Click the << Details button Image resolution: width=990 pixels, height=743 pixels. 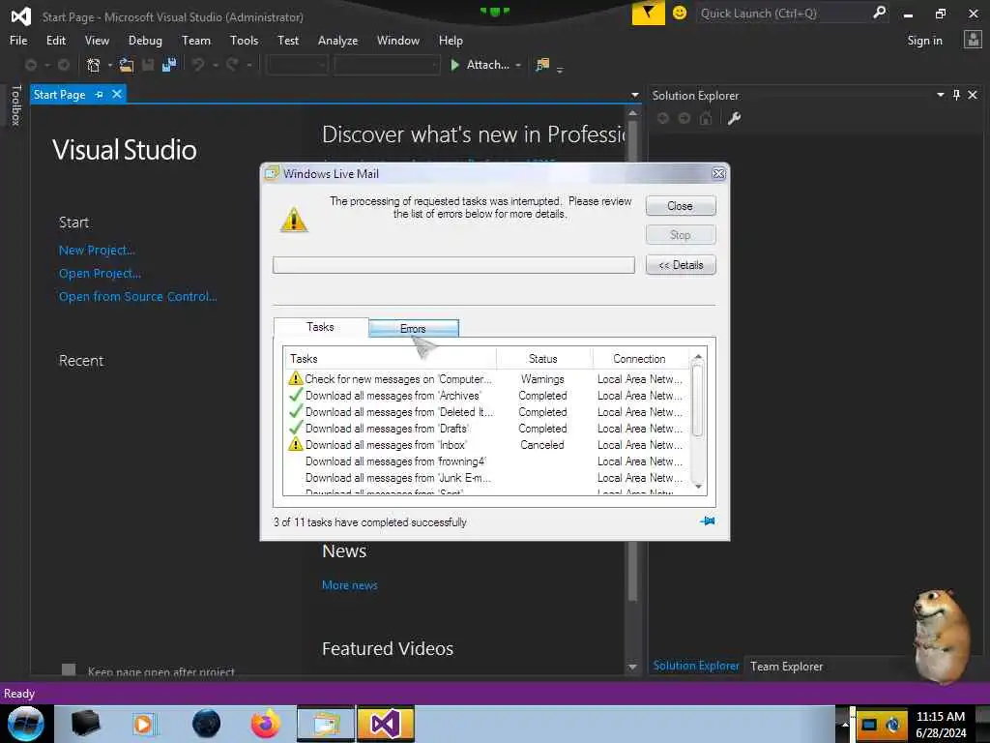tap(681, 265)
